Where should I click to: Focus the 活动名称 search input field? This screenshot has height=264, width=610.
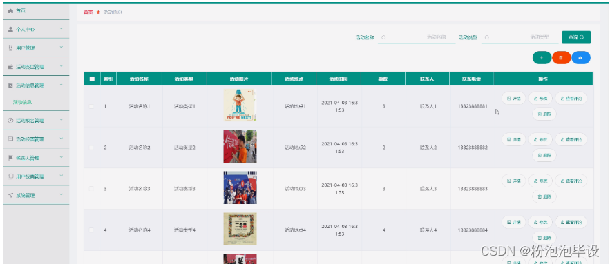point(417,37)
